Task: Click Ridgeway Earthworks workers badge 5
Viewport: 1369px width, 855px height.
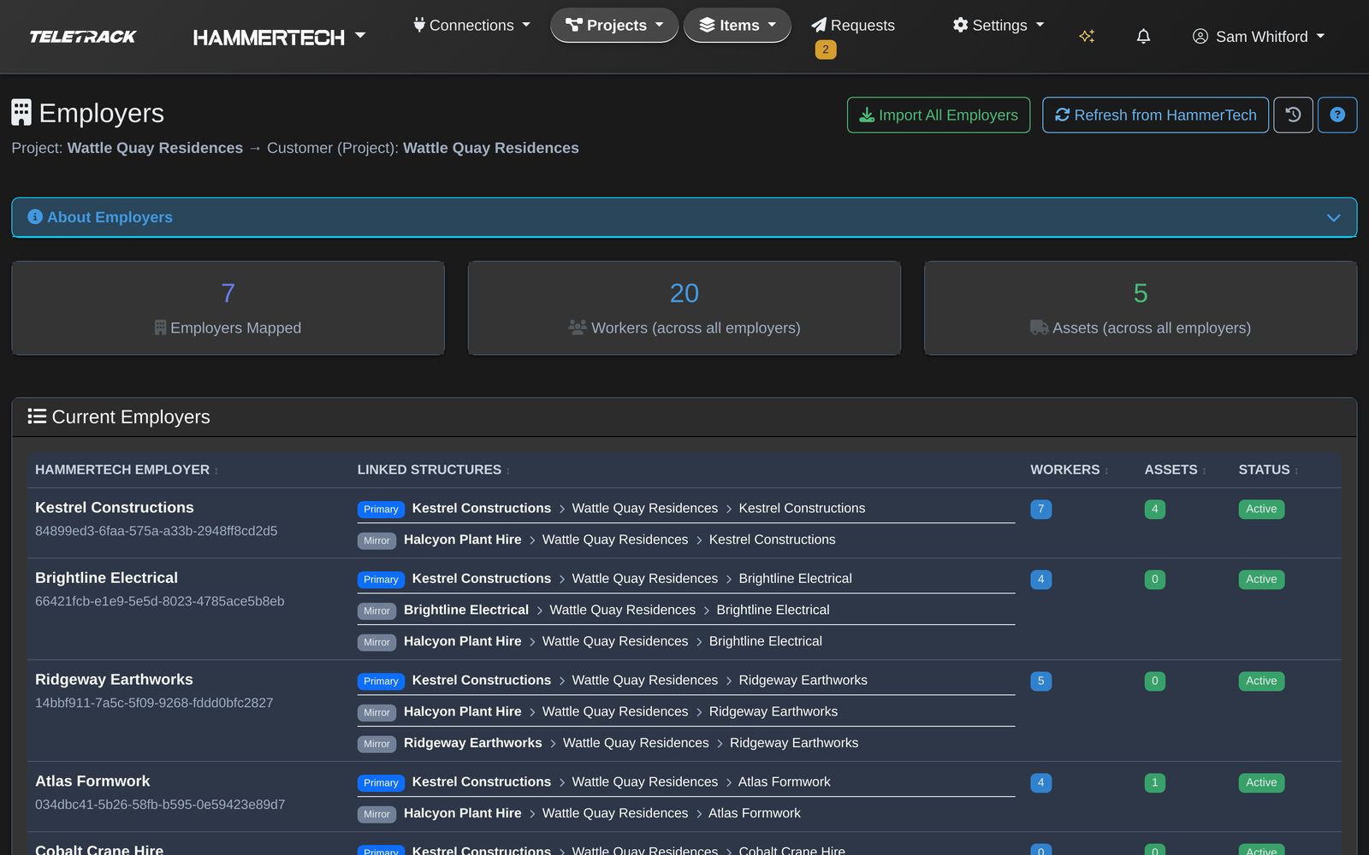Action: point(1040,681)
